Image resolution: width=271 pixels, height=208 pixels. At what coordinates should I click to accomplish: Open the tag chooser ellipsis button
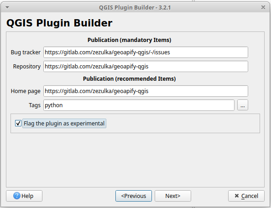[x=243, y=105]
